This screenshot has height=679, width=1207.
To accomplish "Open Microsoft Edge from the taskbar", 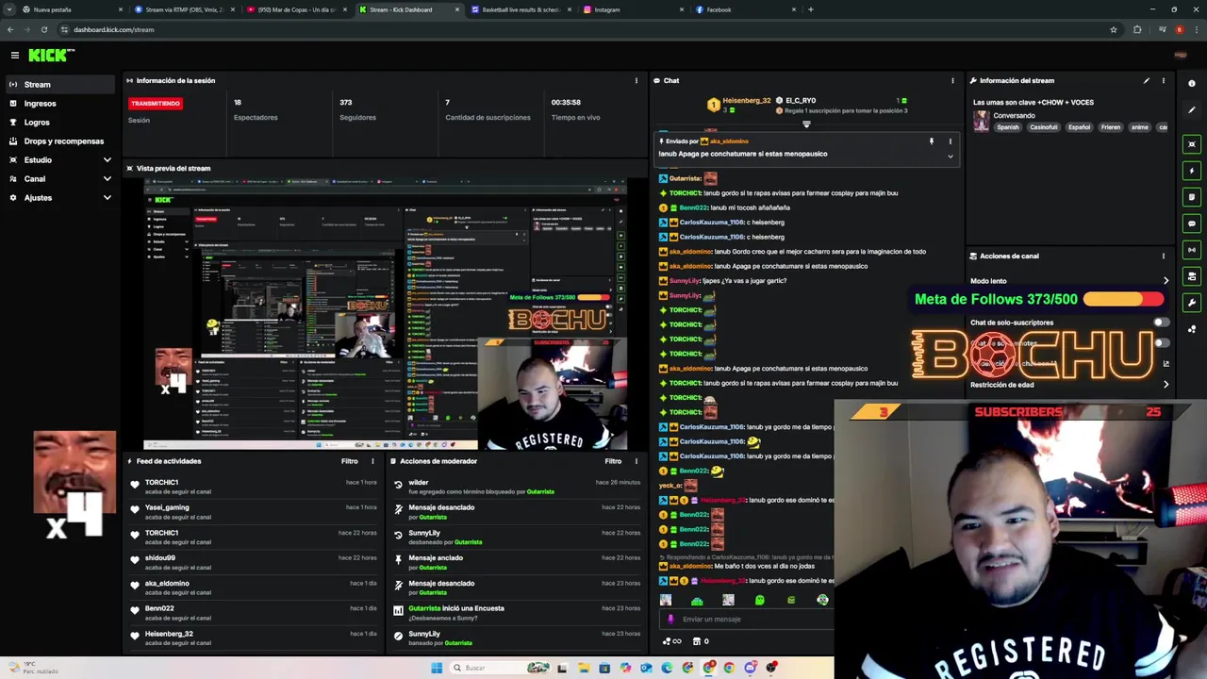I will 667,668.
